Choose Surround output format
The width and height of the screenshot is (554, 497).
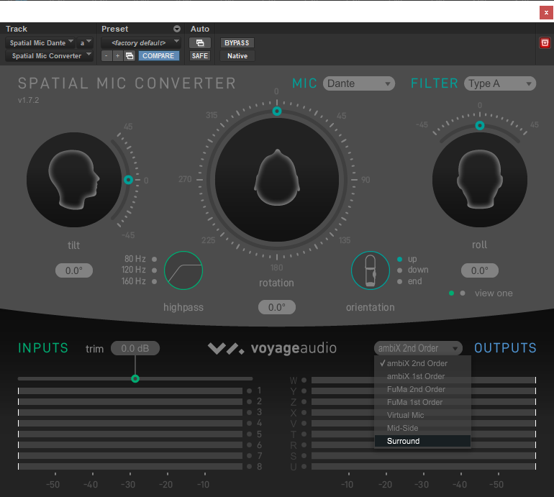coord(422,441)
